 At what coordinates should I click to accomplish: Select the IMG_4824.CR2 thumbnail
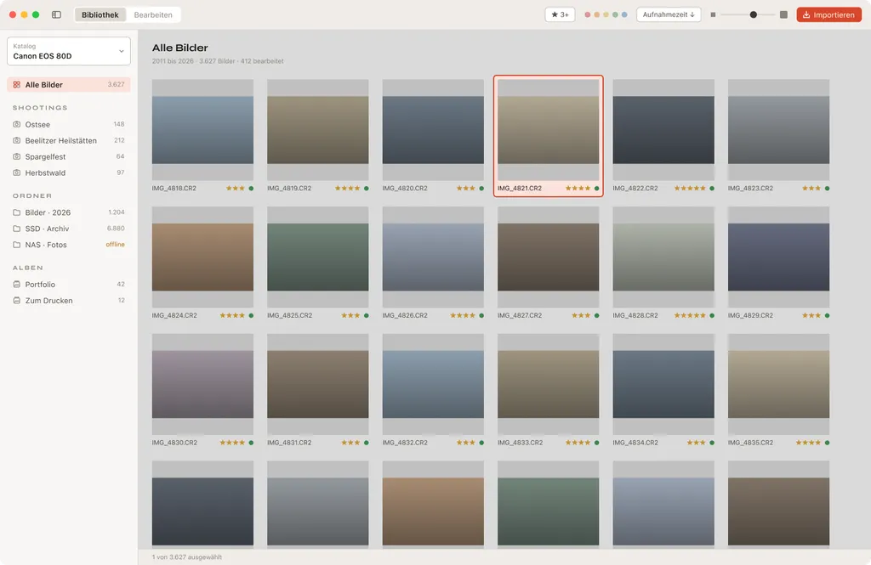click(x=202, y=257)
